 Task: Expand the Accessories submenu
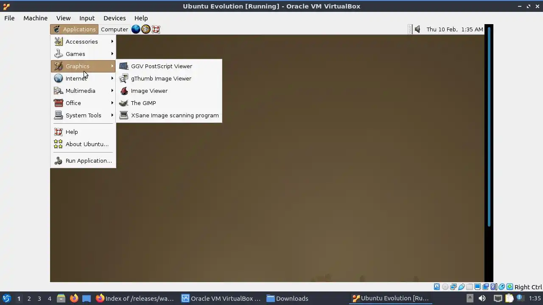pos(83,42)
